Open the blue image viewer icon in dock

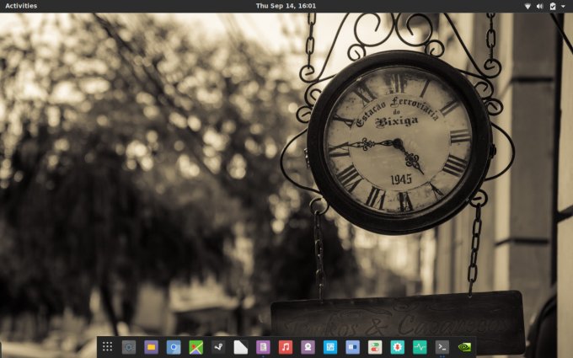(330, 346)
